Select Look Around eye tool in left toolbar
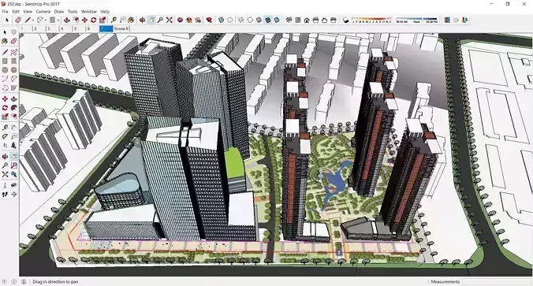 point(13,185)
